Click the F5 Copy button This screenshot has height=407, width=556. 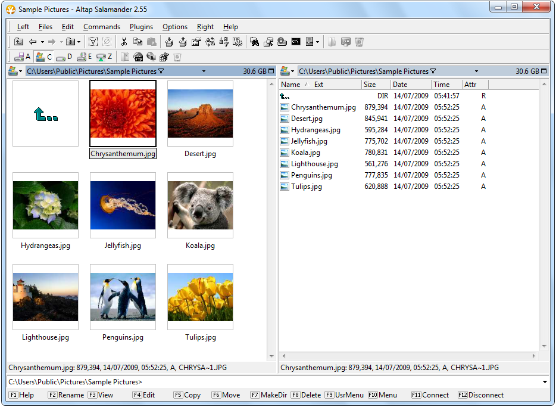(x=188, y=395)
